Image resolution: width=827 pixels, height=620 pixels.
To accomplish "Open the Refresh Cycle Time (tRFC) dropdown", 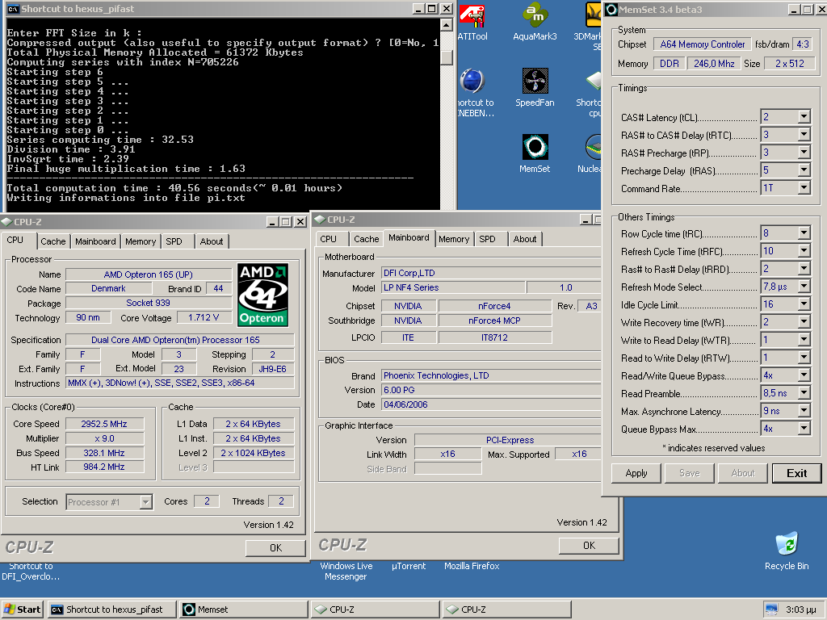I will pyautogui.click(x=804, y=251).
